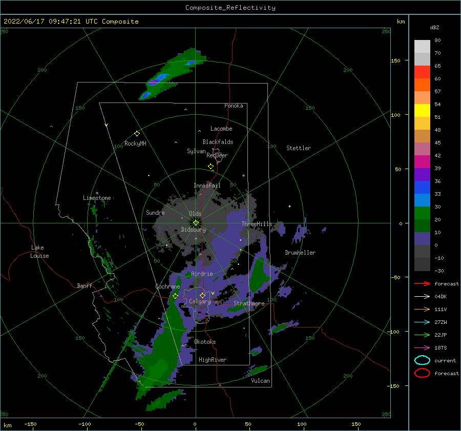Click the Strathmore town label
The height and width of the screenshot is (431, 461).
click(249, 303)
